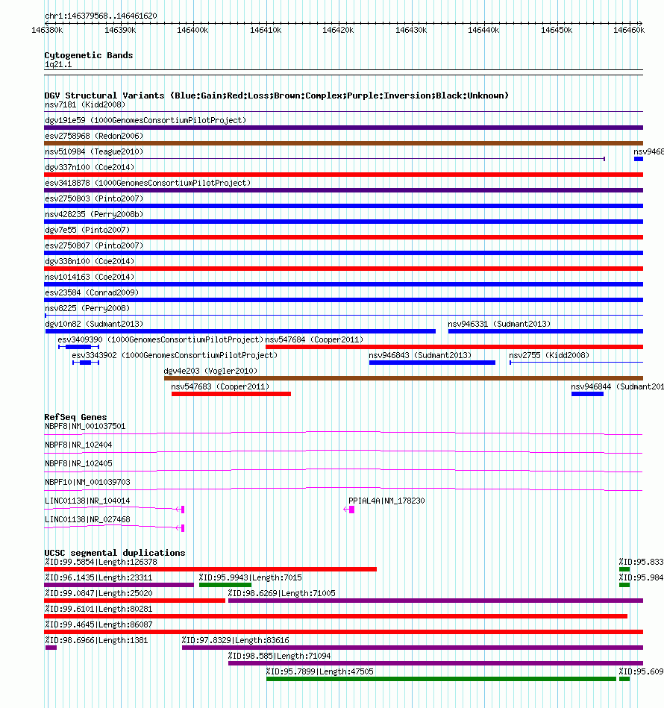Click the blue nsv946843 variant bar
The width and height of the screenshot is (664, 708).
[x=433, y=363]
